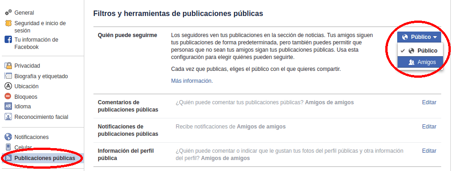Screen dimensions: 454x171
Task: Open Privacidad settings
Action: (x=27, y=66)
